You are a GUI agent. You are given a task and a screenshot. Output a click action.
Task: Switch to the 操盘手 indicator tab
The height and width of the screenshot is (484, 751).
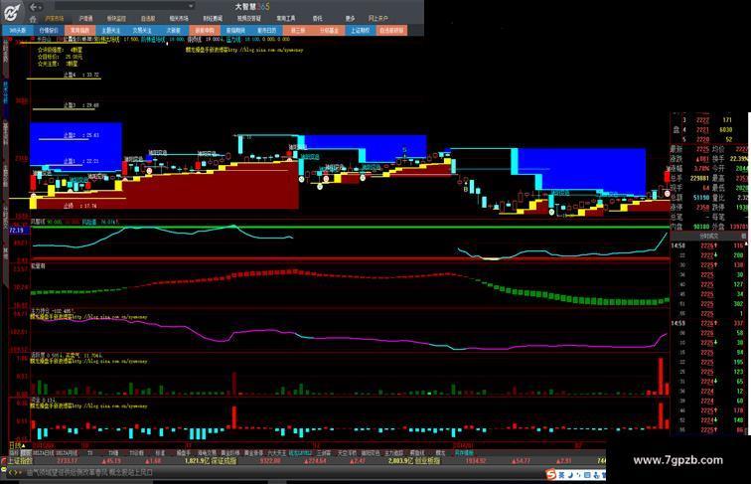click(184, 452)
